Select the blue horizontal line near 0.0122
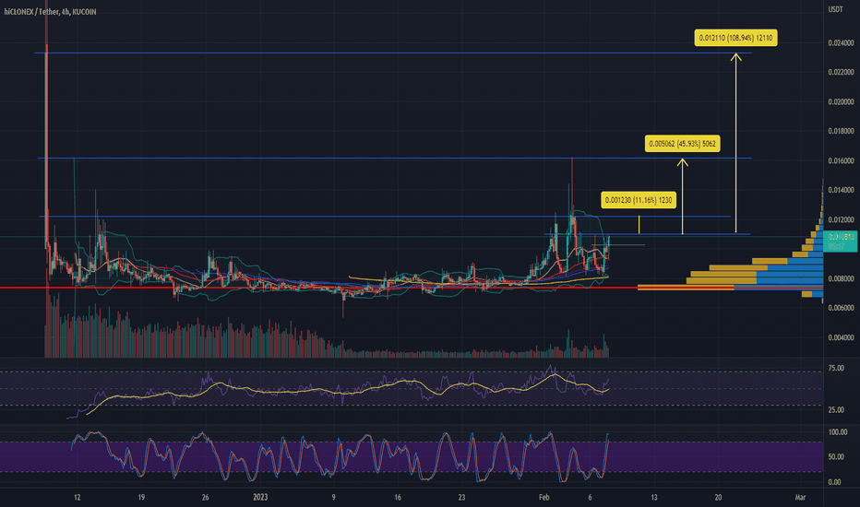Image resolution: width=860 pixels, height=507 pixels. (385, 217)
